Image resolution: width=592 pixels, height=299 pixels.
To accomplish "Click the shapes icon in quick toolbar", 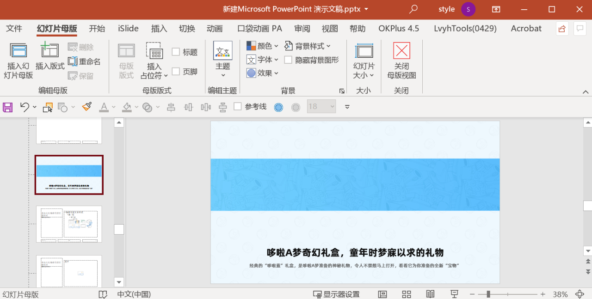I will click(x=63, y=107).
